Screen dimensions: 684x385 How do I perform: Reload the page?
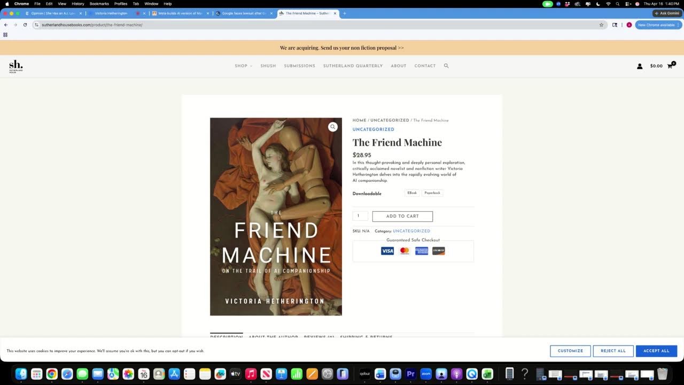coord(25,25)
